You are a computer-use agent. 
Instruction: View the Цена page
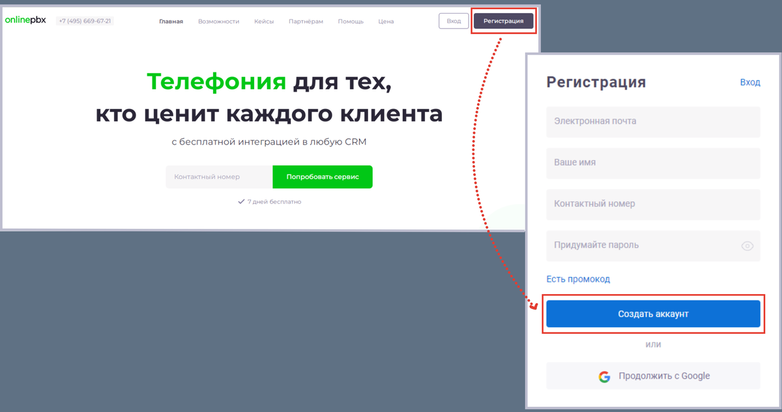click(386, 21)
